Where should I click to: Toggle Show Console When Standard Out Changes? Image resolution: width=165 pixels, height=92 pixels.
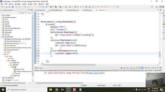tap(139, 68)
